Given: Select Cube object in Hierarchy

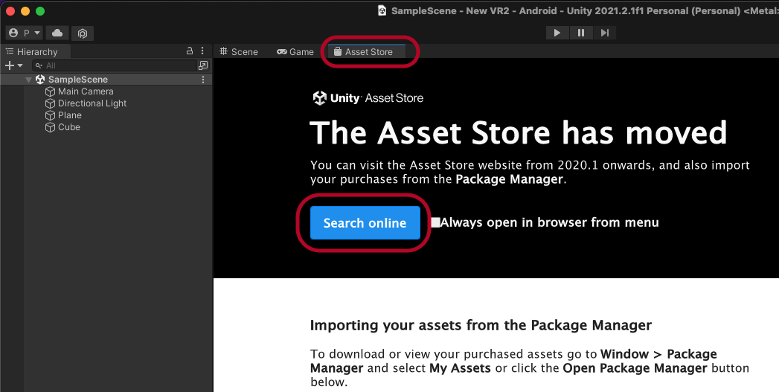Looking at the screenshot, I should click(x=68, y=127).
